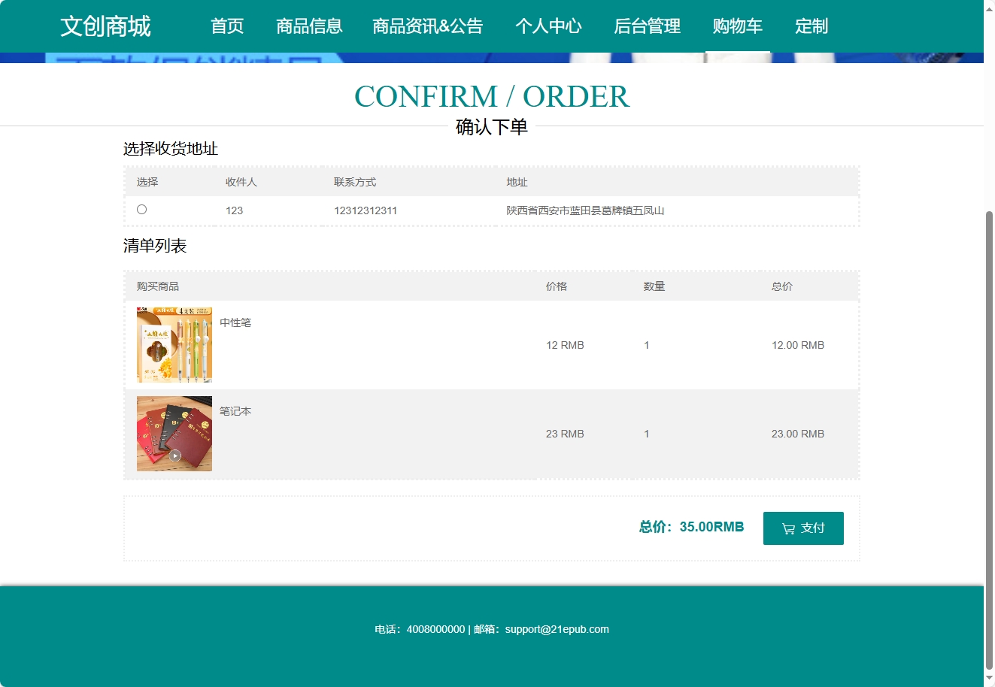Viewport: 995px width, 687px height.
Task: Open the 后台管理 menu item
Action: point(647,26)
